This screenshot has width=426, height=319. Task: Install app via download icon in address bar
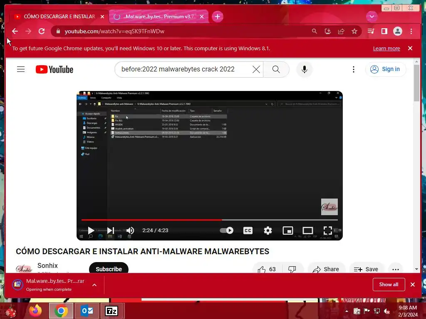pyautogui.click(x=328, y=31)
